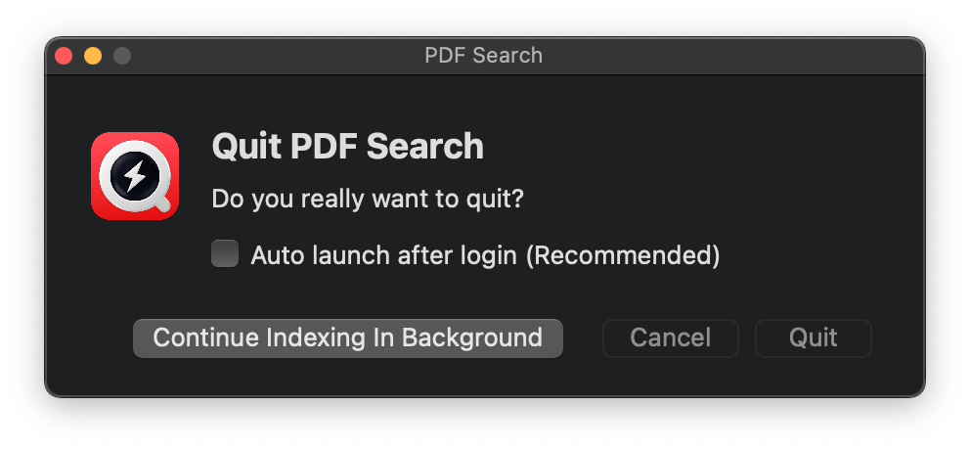Click the "Do you really want to quit?" message
The height and width of the screenshot is (450, 970).
368,200
